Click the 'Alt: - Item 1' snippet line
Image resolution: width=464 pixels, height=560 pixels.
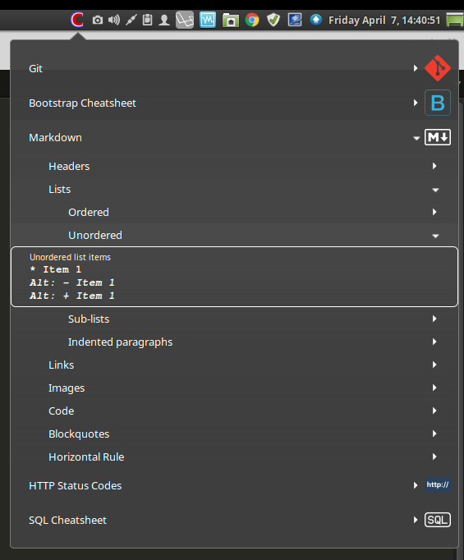pyautogui.click(x=72, y=282)
